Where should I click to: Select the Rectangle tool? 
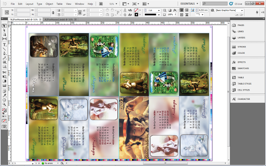[4, 67]
